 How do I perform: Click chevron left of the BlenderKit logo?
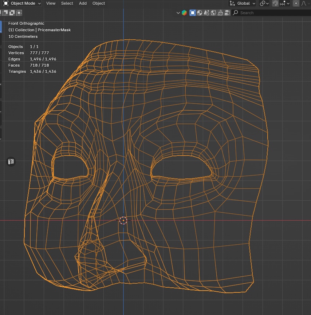(x=178, y=13)
